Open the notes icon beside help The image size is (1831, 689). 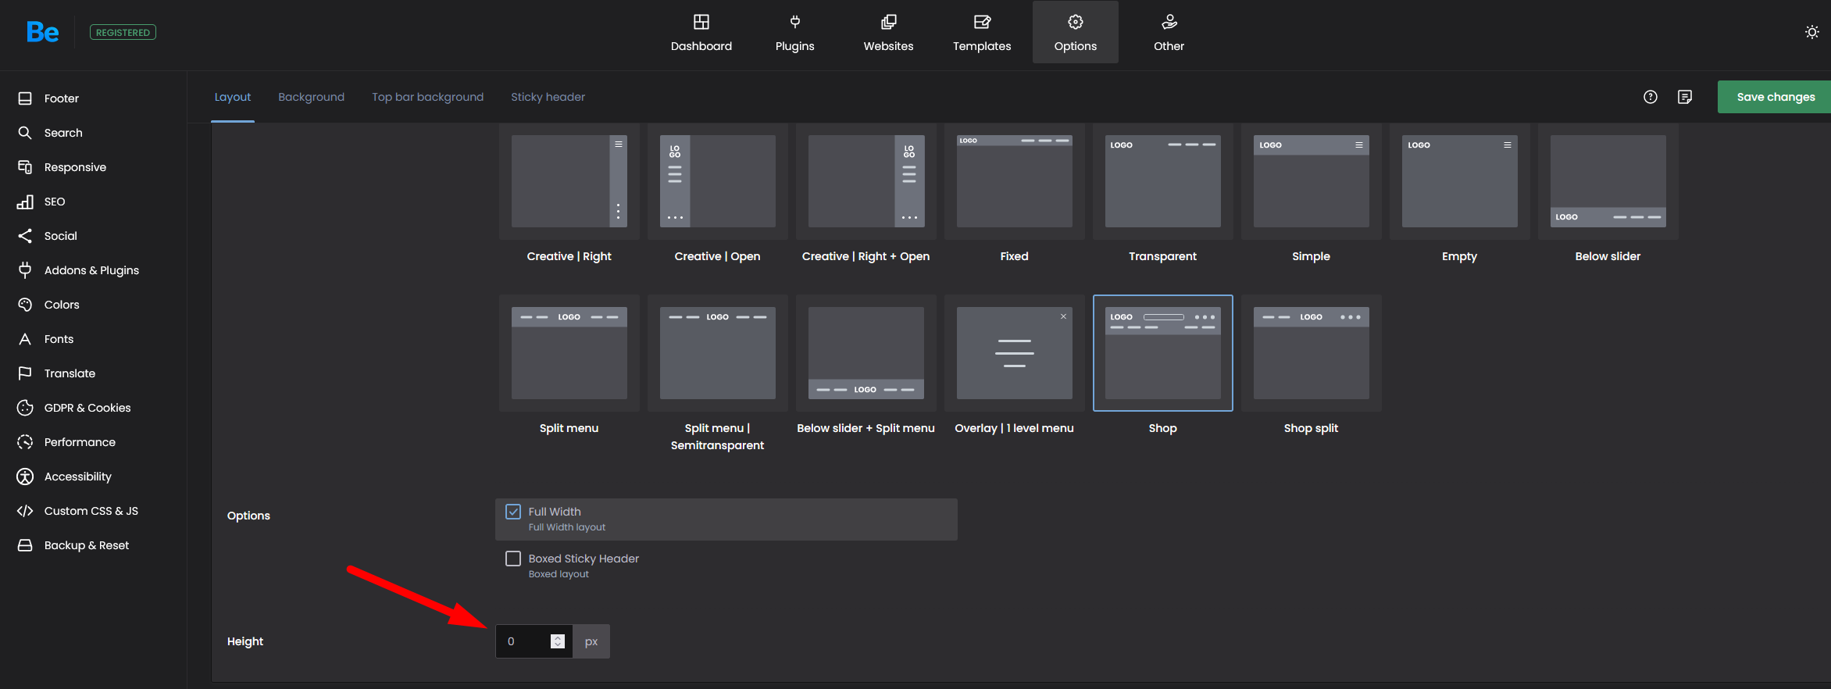click(x=1685, y=97)
